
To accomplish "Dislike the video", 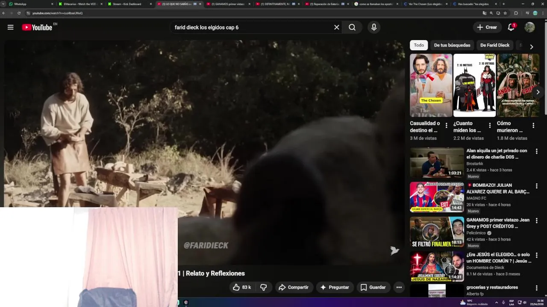I will tap(264, 287).
